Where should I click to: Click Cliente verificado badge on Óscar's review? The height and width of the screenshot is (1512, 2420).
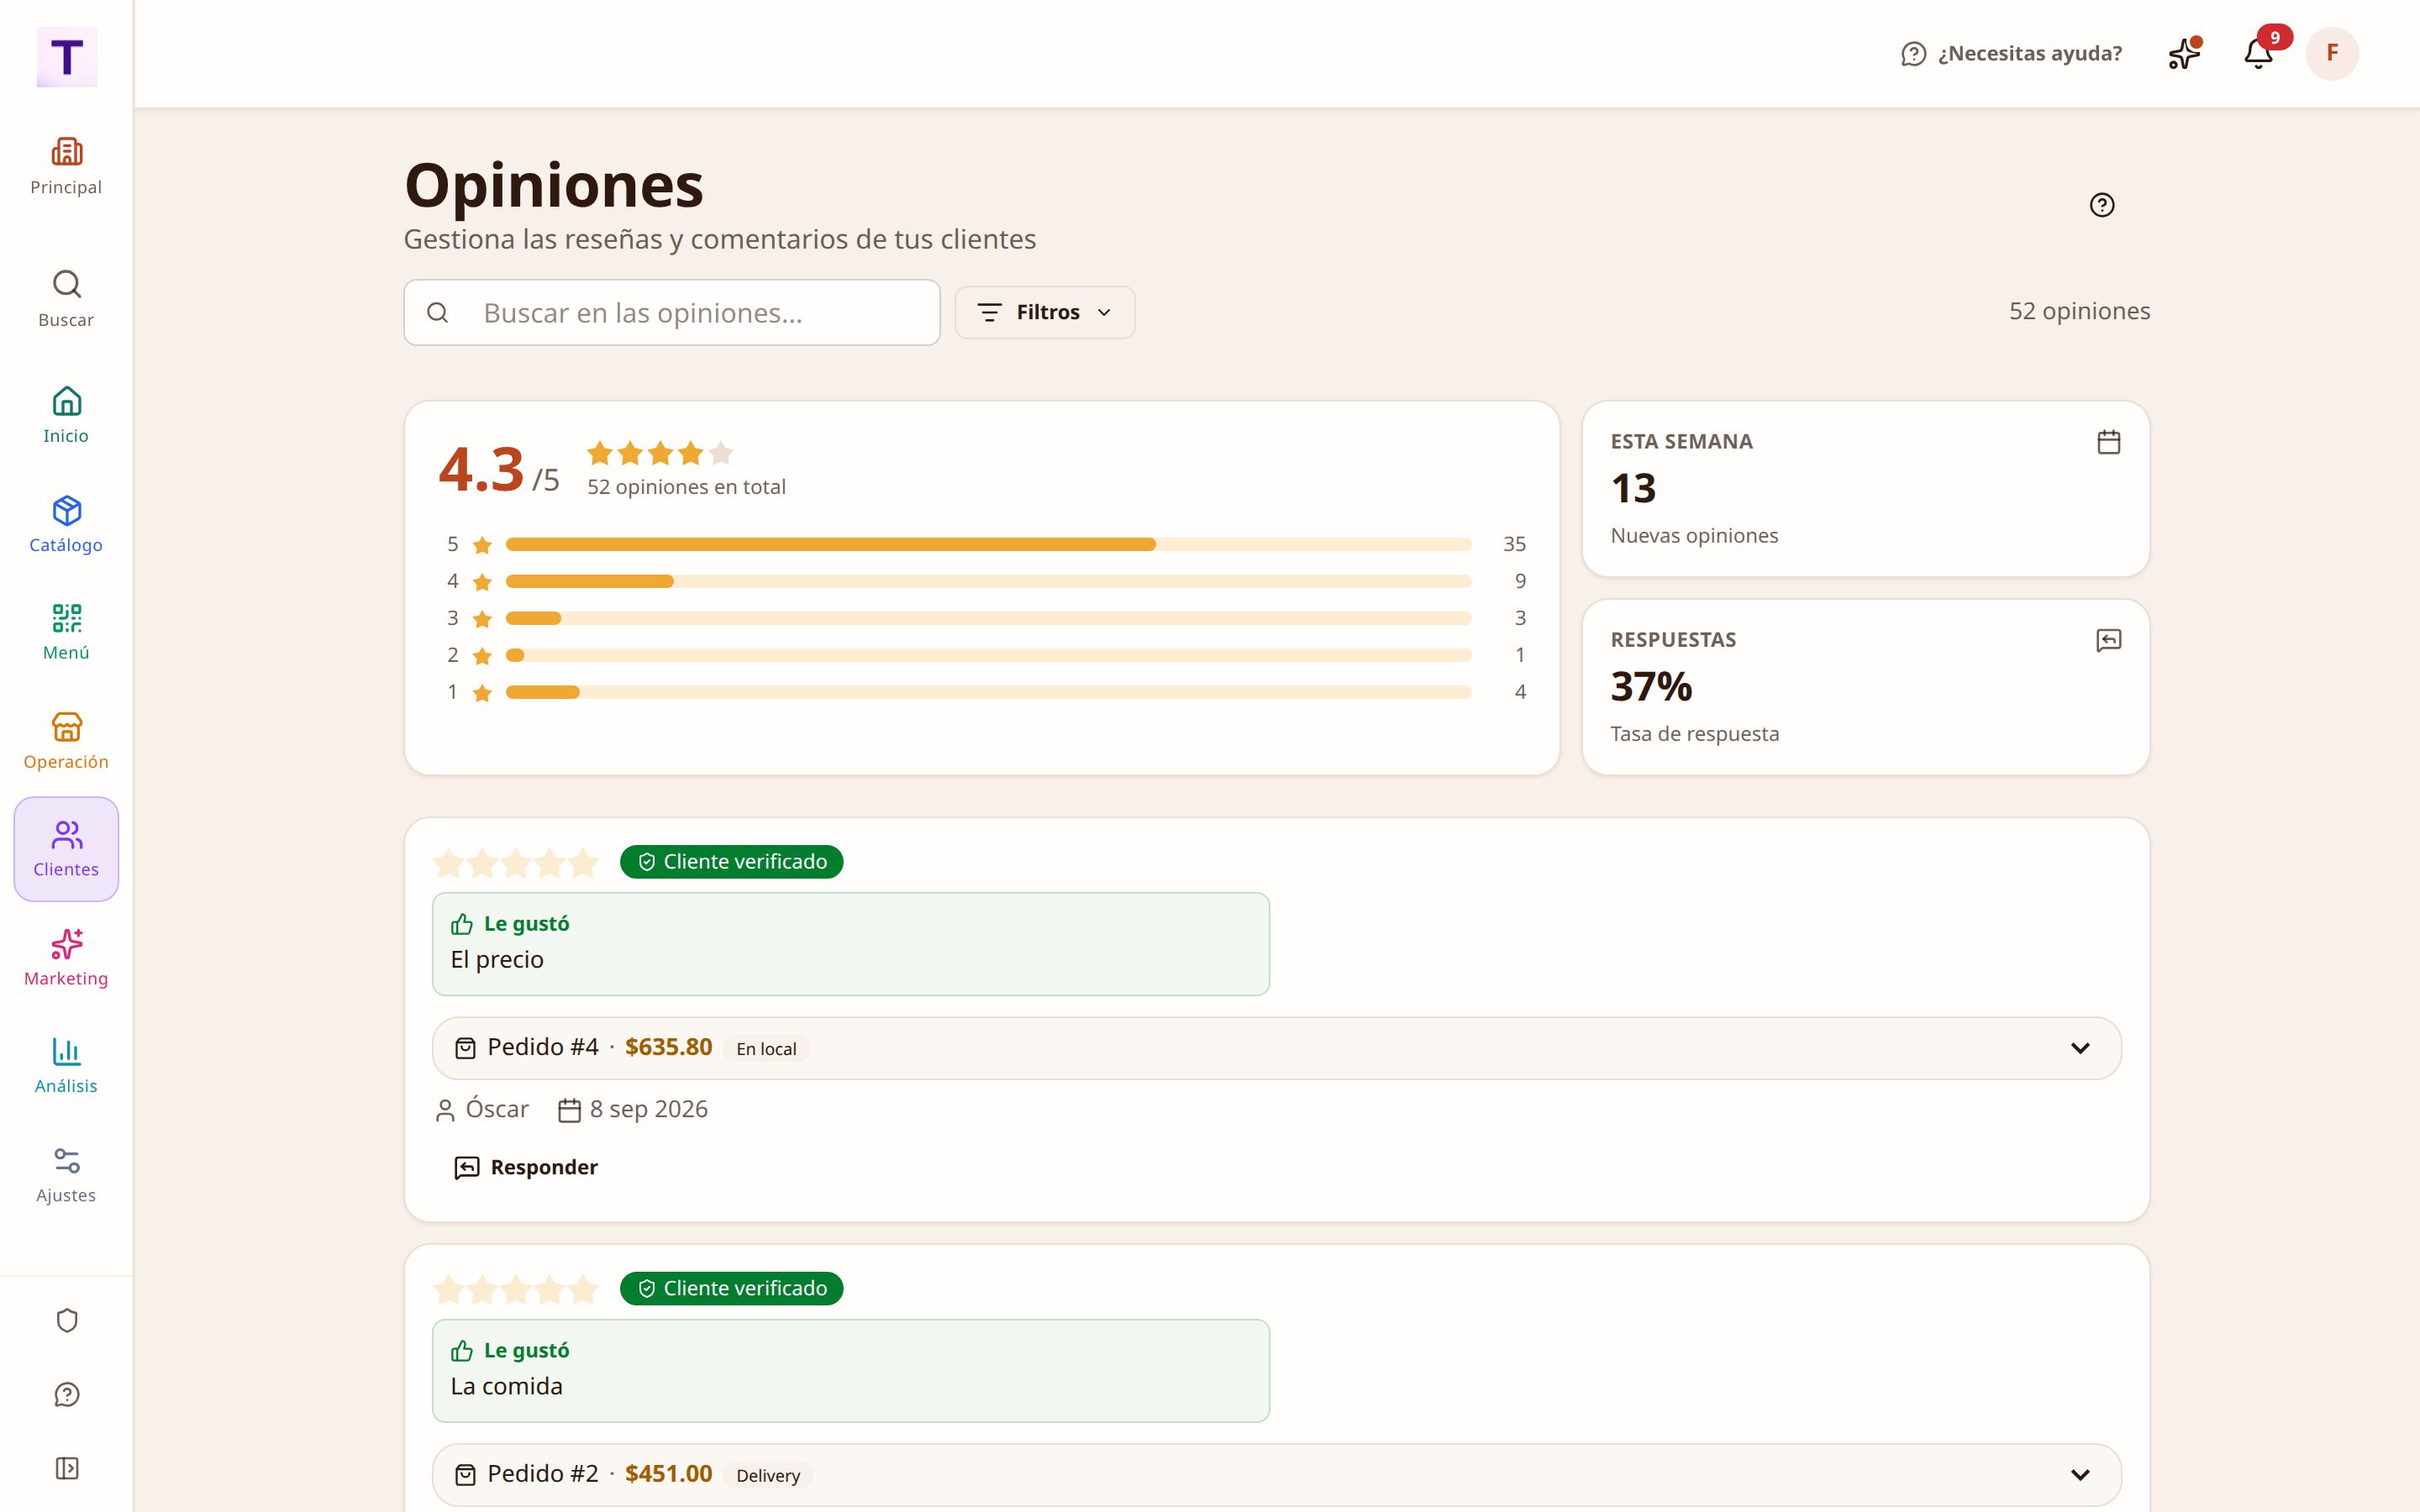pos(731,862)
